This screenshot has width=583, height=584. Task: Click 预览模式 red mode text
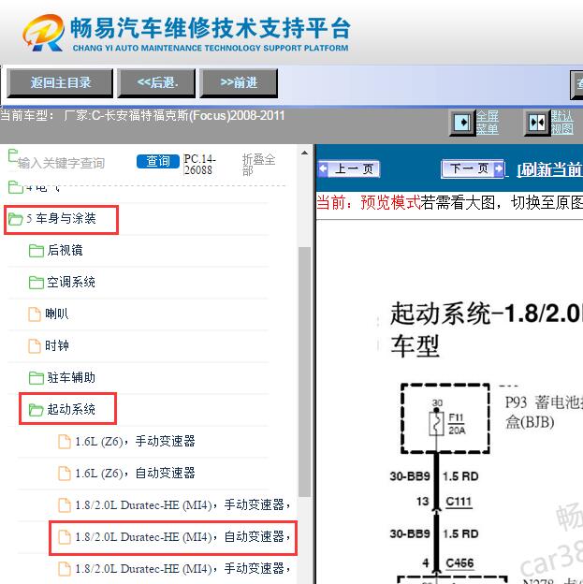pyautogui.click(x=390, y=202)
